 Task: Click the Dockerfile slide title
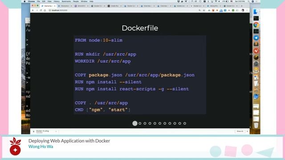140,28
